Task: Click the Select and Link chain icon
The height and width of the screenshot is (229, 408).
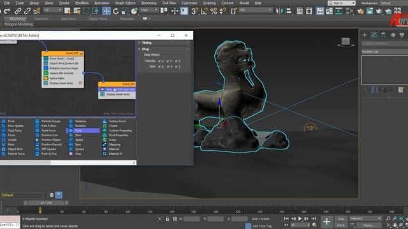Action: (18, 11)
